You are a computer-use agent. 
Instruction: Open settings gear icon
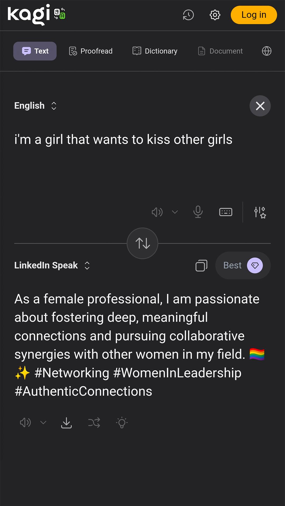[x=215, y=15]
